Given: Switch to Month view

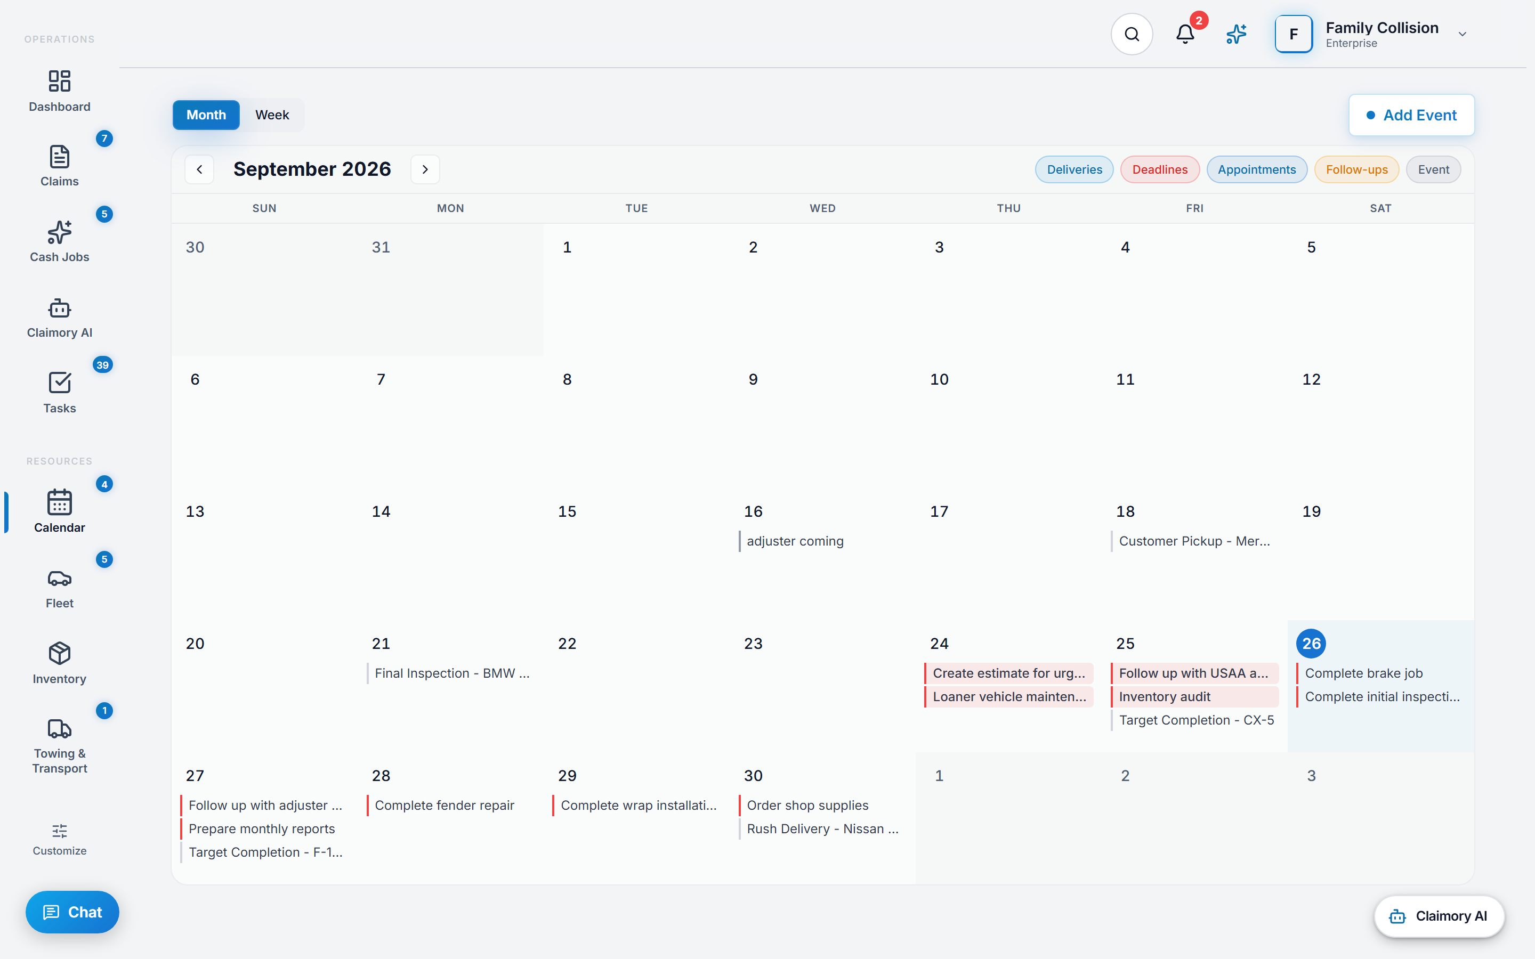Looking at the screenshot, I should pyautogui.click(x=206, y=115).
